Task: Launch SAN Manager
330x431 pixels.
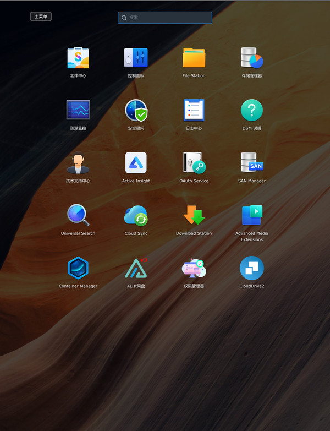Action: [x=252, y=163]
